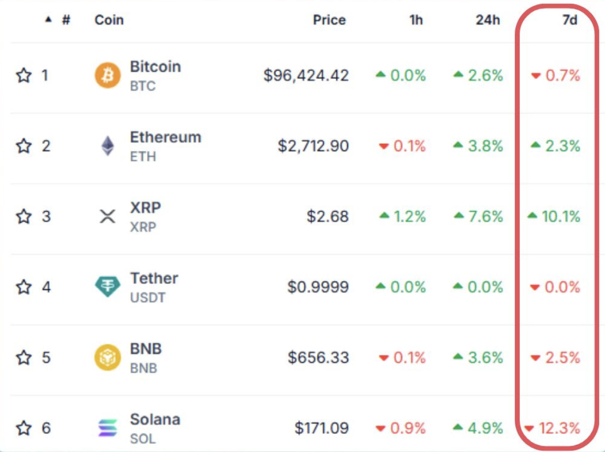
Task: Sort by the 7d column header
Action: coord(569,20)
